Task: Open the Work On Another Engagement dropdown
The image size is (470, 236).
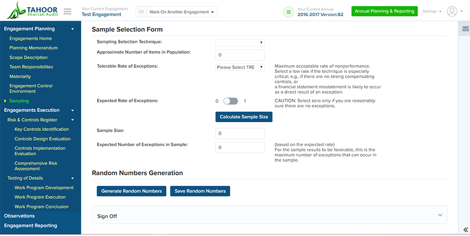Action: pos(182,12)
